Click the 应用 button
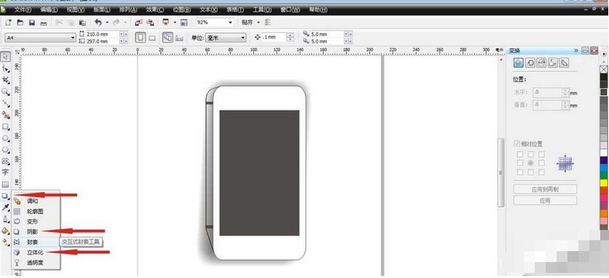This screenshot has width=609, height=278. click(x=545, y=201)
